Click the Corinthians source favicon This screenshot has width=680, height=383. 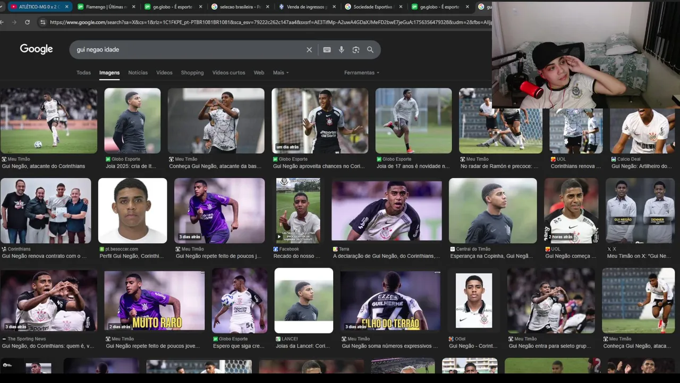point(4,249)
